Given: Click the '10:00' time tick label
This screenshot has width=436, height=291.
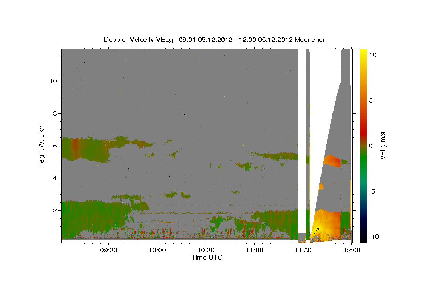Looking at the screenshot, I should (157, 251).
